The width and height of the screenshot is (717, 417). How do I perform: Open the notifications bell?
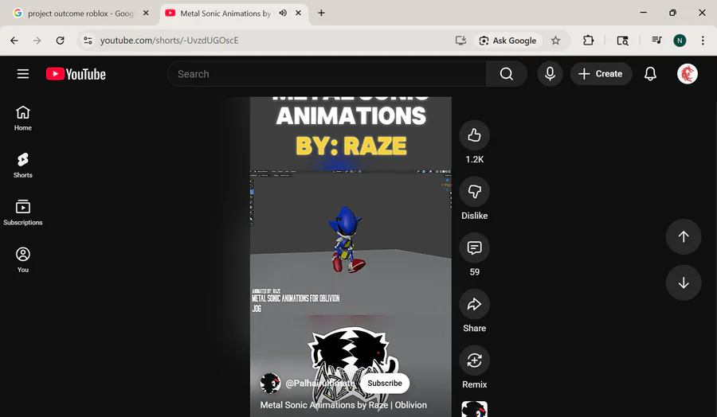pyautogui.click(x=650, y=74)
